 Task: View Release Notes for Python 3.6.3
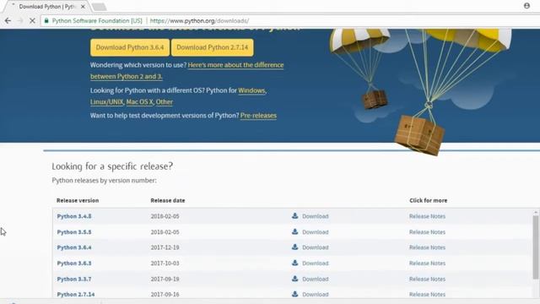(427, 263)
